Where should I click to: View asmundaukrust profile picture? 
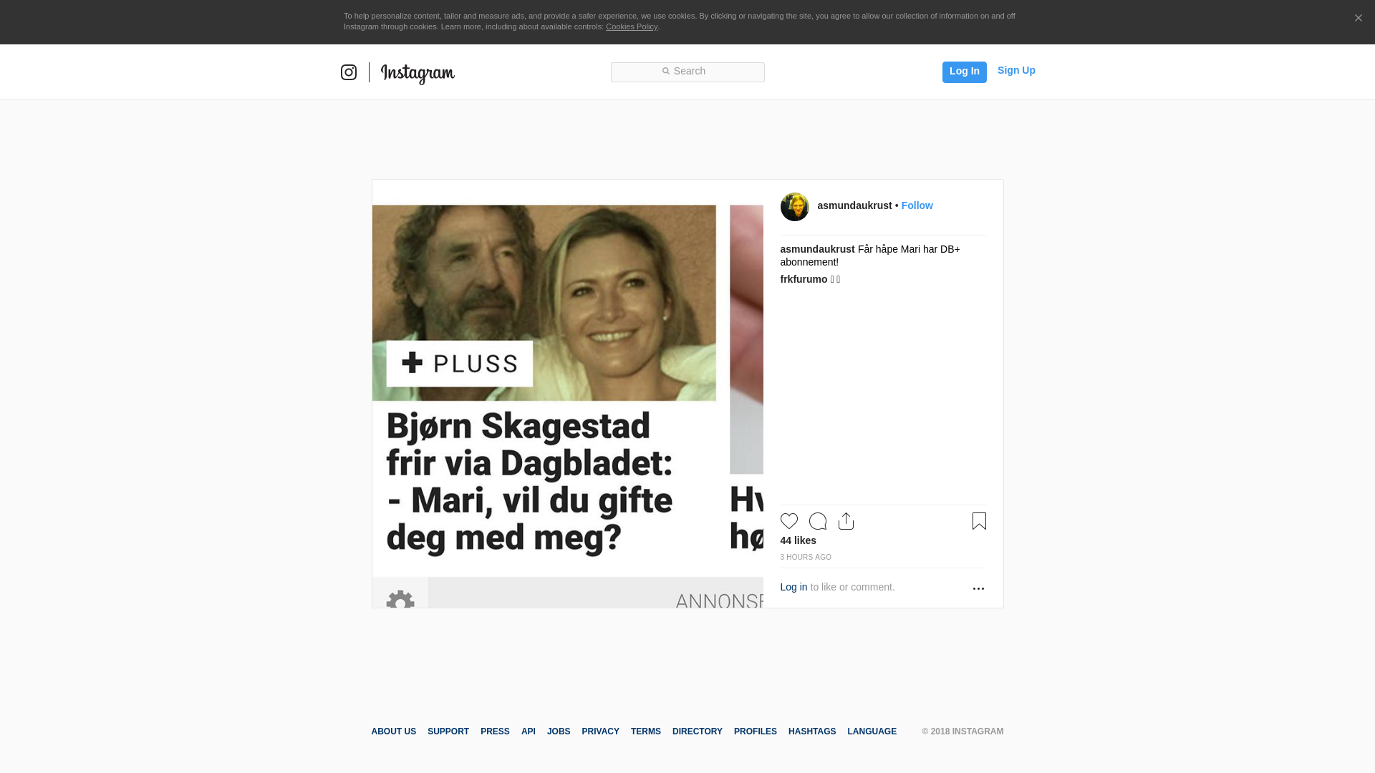[794, 207]
